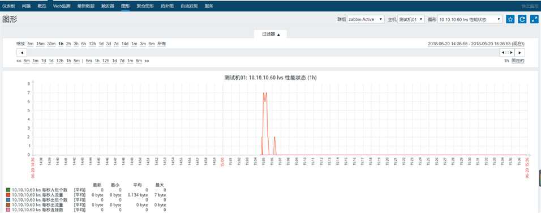Set zoom to 2h
This screenshot has width=541, height=213.
[68, 44]
